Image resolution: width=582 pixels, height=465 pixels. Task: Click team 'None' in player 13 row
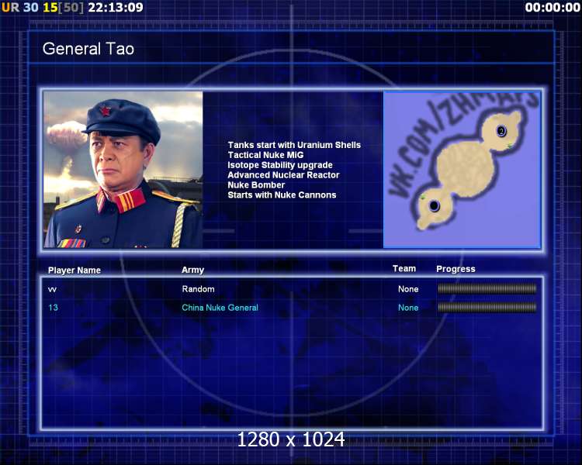coord(408,308)
